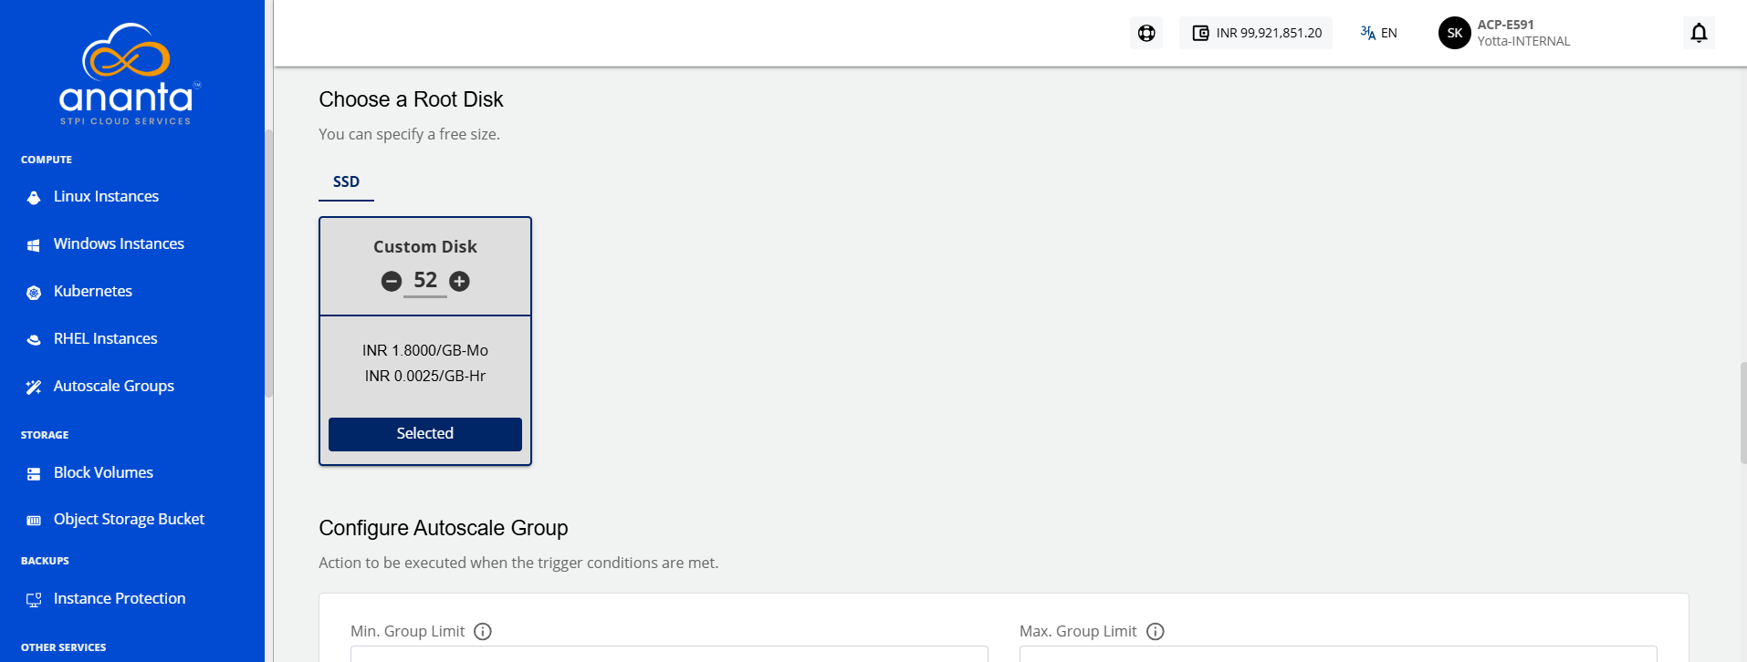This screenshot has height=662, width=1747.
Task: Click the Kubernetes wheel icon
Action: 34,292
